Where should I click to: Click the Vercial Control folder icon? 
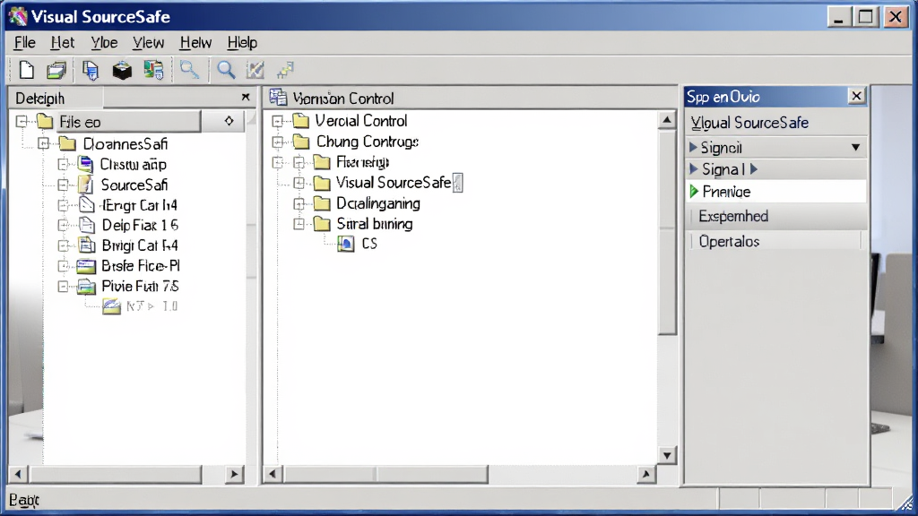click(x=301, y=121)
